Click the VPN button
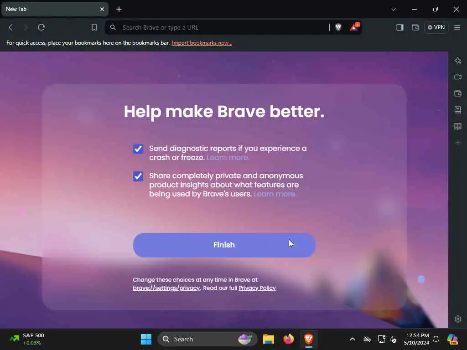 coord(436,27)
